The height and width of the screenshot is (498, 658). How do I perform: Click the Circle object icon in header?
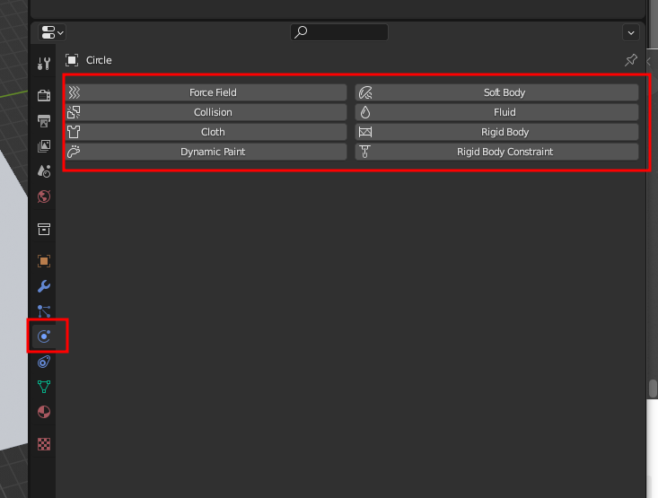[72, 60]
